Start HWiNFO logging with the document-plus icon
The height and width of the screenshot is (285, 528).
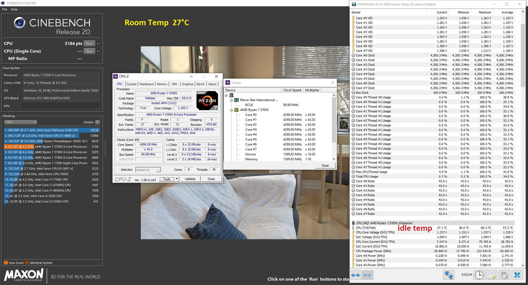(x=492, y=275)
